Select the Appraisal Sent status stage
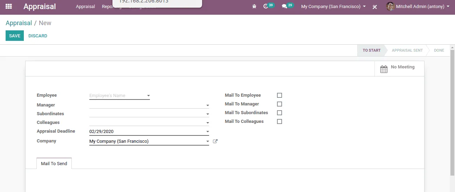Image resolution: width=455 pixels, height=192 pixels. point(407,50)
